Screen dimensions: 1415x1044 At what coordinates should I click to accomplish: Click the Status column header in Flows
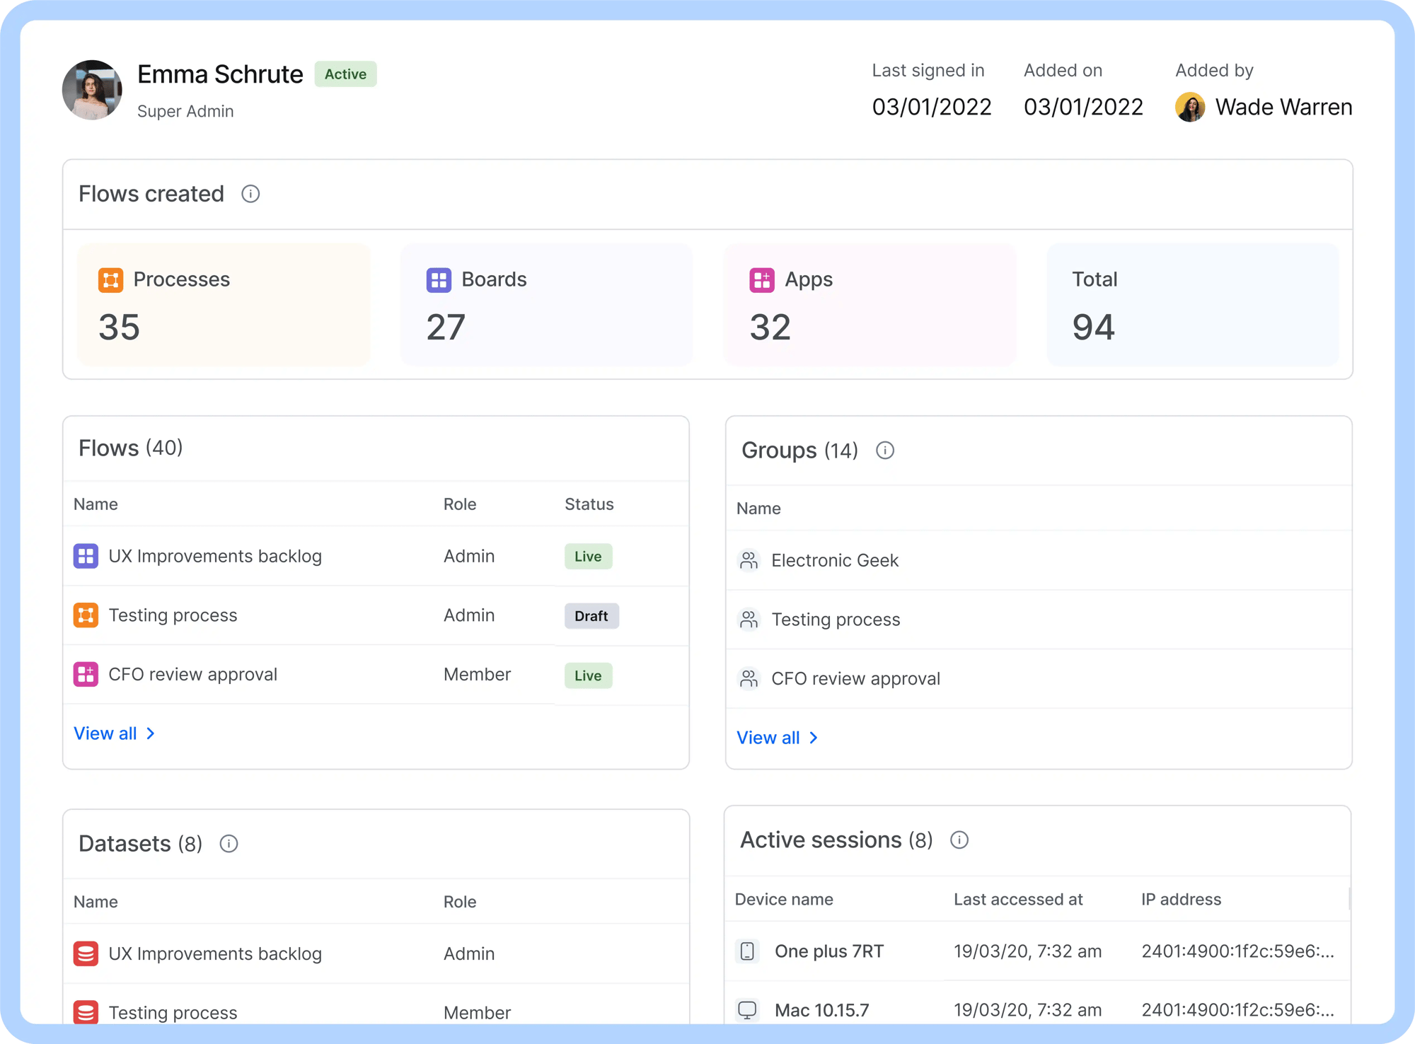click(x=589, y=504)
